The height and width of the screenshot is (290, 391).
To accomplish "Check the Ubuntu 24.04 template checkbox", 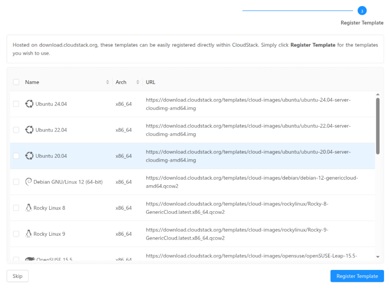I will [x=16, y=104].
